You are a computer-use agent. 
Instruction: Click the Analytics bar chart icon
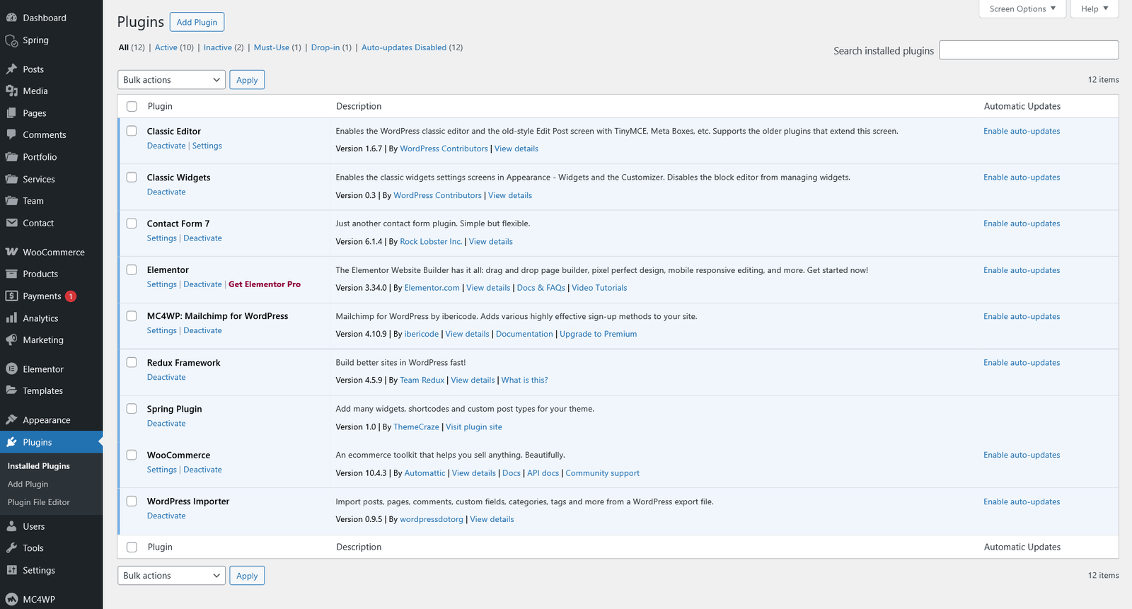tap(11, 318)
